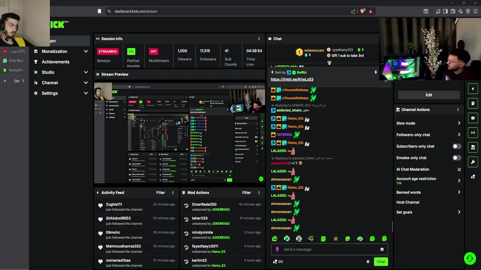Click the Send a message field
The image size is (481, 270).
coord(329,249)
